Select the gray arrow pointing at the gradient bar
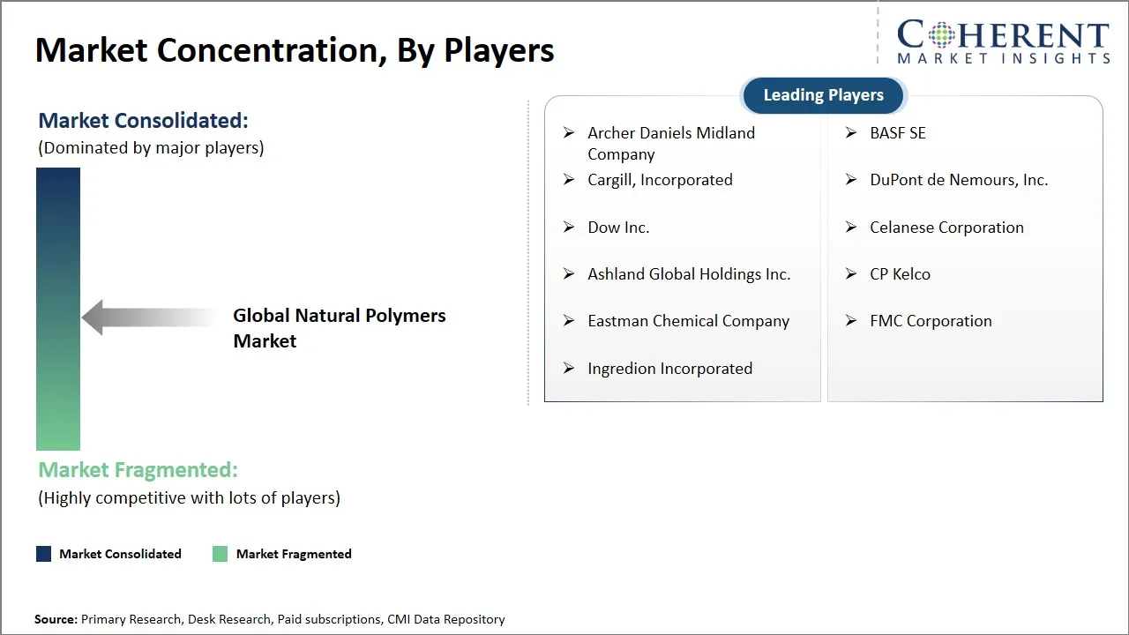 click(146, 317)
